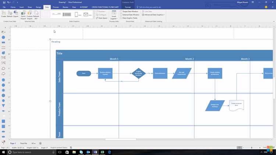
Task: Open Outlook from taskbar
Action: coord(88,152)
